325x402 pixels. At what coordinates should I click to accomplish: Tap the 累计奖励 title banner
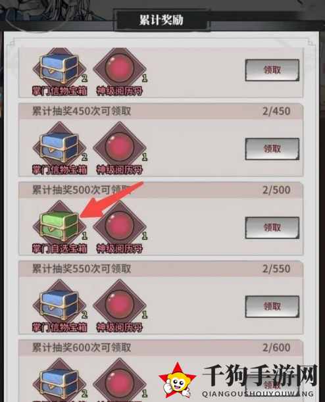(x=161, y=20)
